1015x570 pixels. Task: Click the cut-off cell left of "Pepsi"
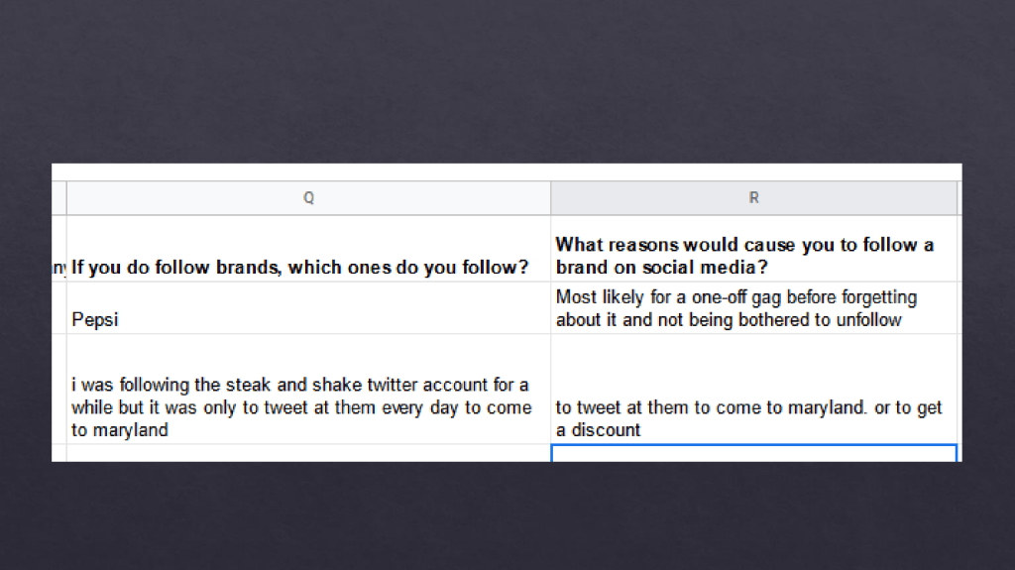point(59,308)
